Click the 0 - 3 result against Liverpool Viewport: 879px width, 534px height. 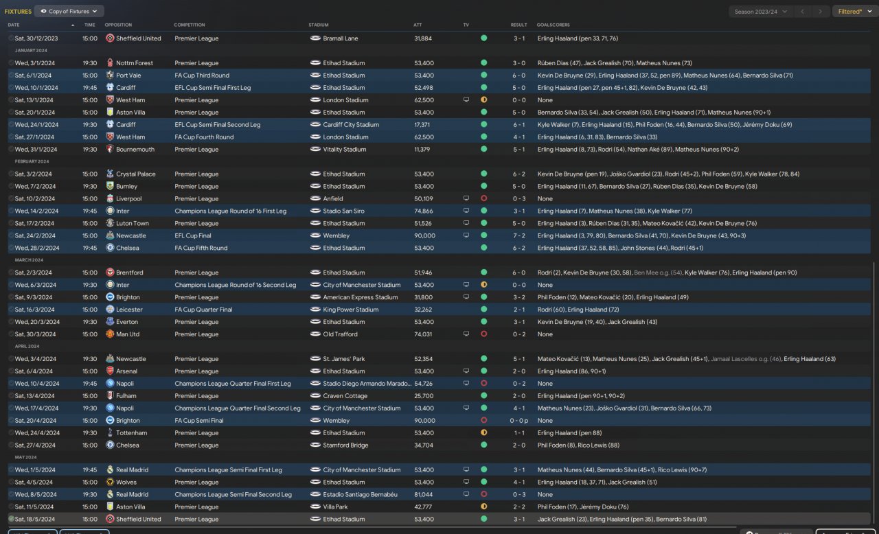(x=519, y=199)
